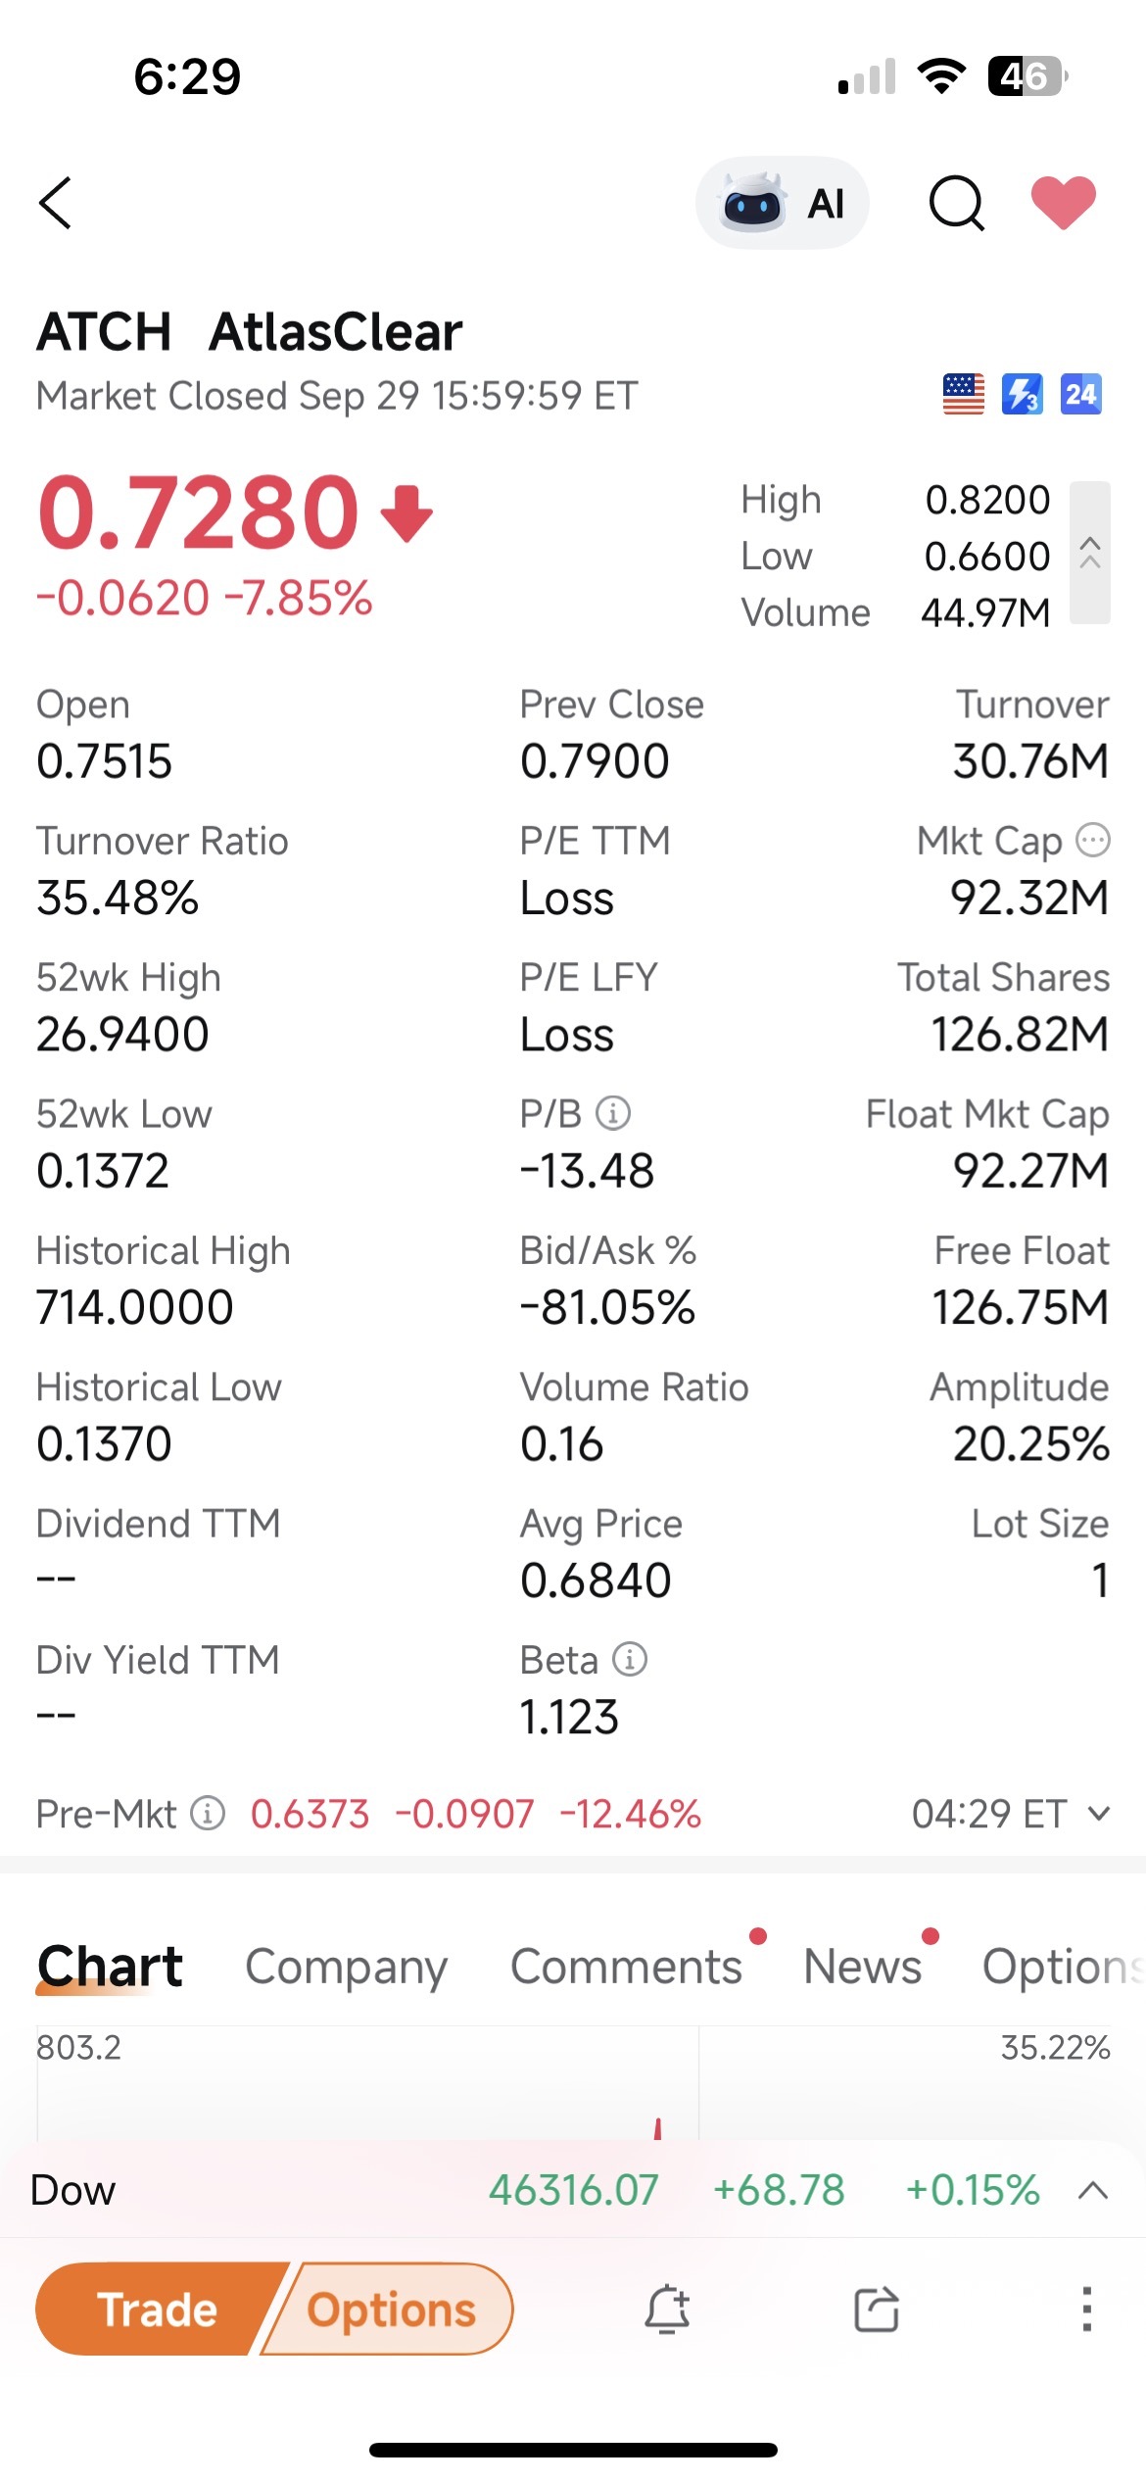The image size is (1146, 2481).
Task: Tap the US flag market icon
Action: [x=963, y=395]
